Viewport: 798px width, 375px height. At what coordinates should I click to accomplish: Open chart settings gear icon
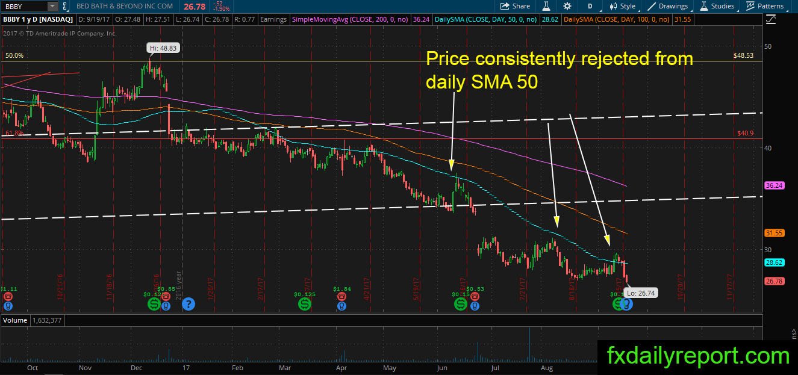coord(567,6)
